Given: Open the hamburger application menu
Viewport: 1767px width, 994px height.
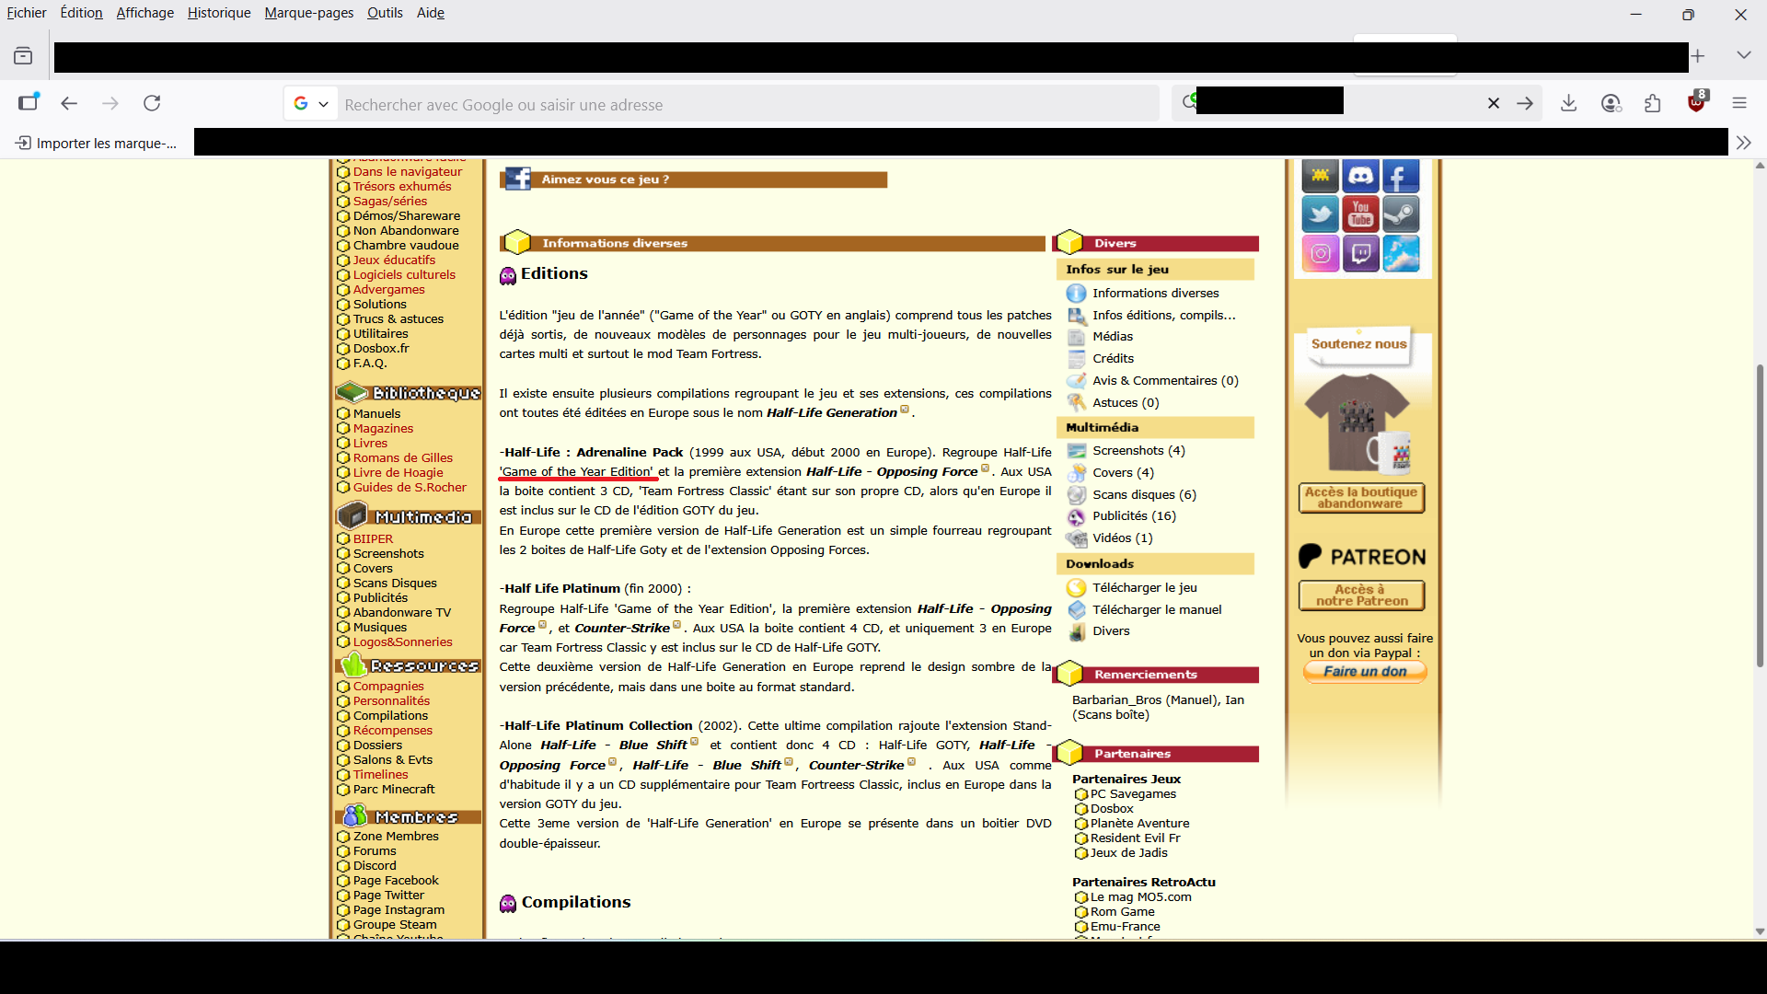Looking at the screenshot, I should click(x=1739, y=103).
